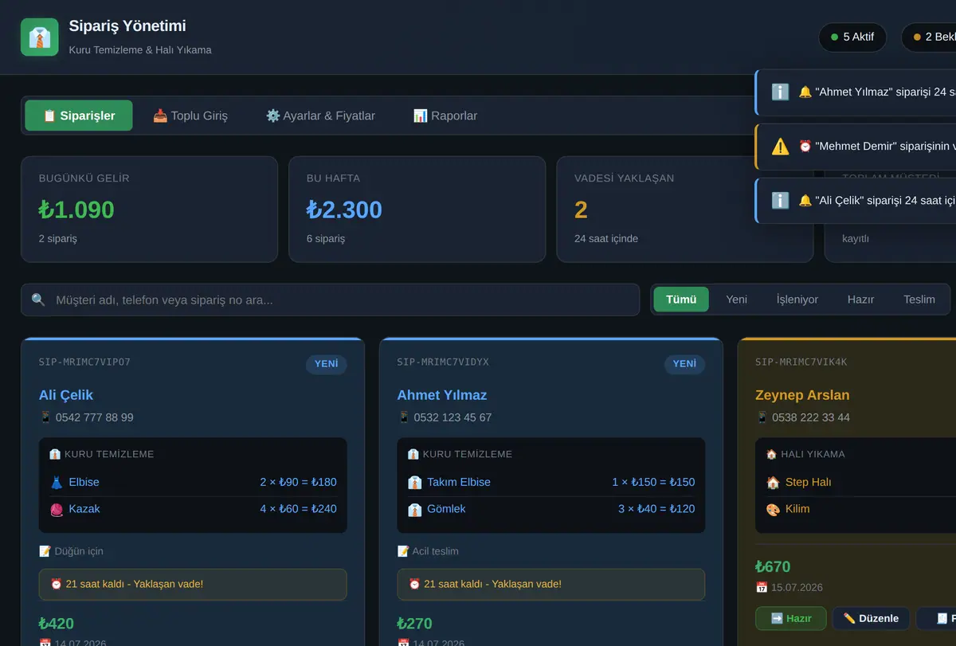
Task: Click the green shirt app logo
Action: pos(40,37)
